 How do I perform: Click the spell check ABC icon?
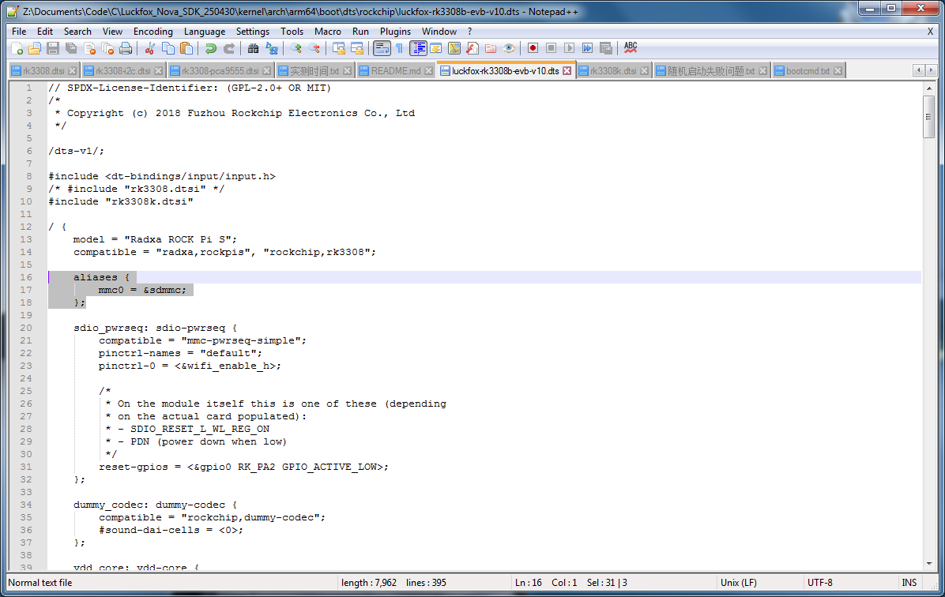(631, 48)
